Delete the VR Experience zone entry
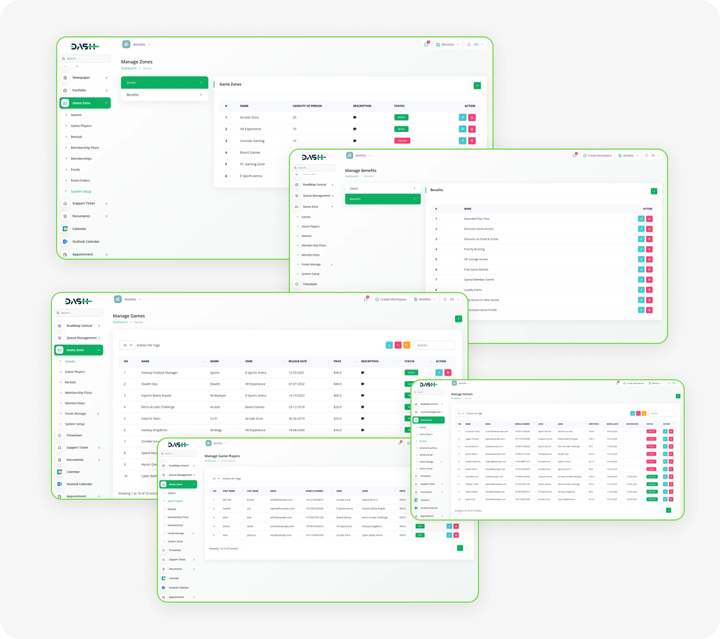 click(x=472, y=129)
